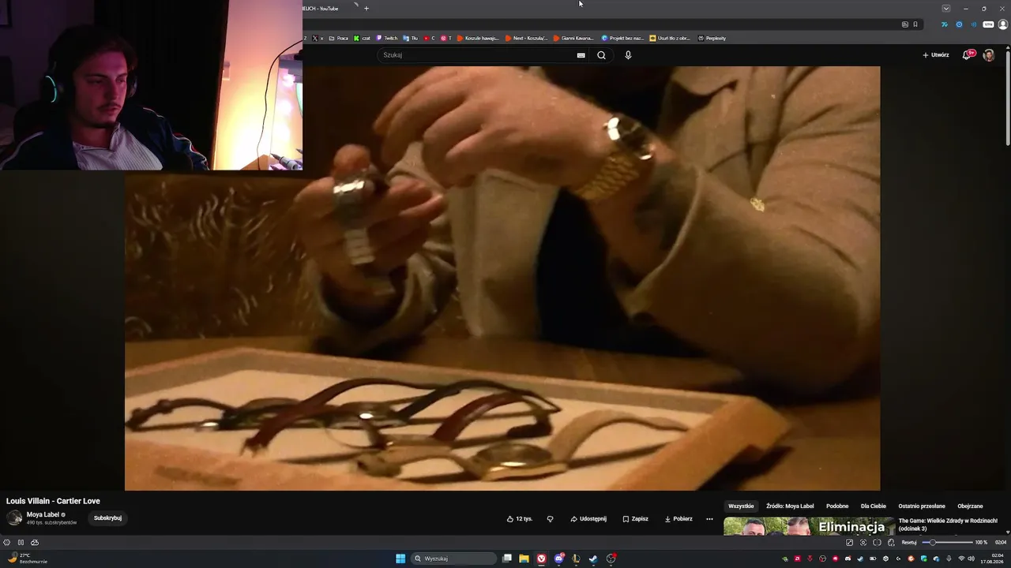
Task: Select the Wszystkie filter chip
Action: (741, 506)
